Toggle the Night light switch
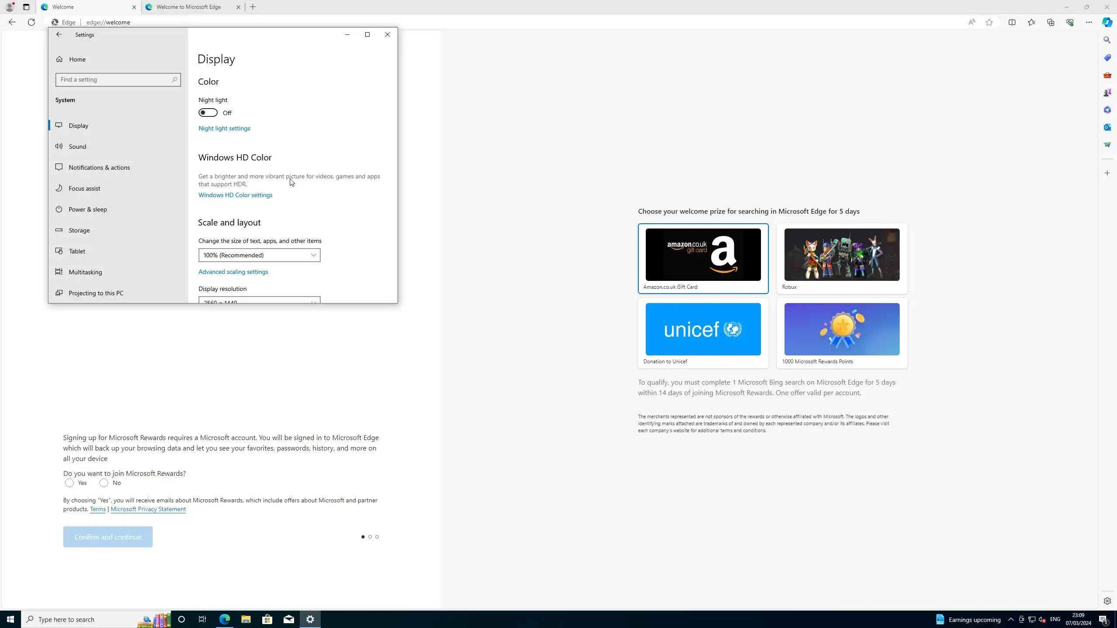 208,113
